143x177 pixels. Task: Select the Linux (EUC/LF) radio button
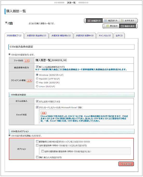pos(37,86)
